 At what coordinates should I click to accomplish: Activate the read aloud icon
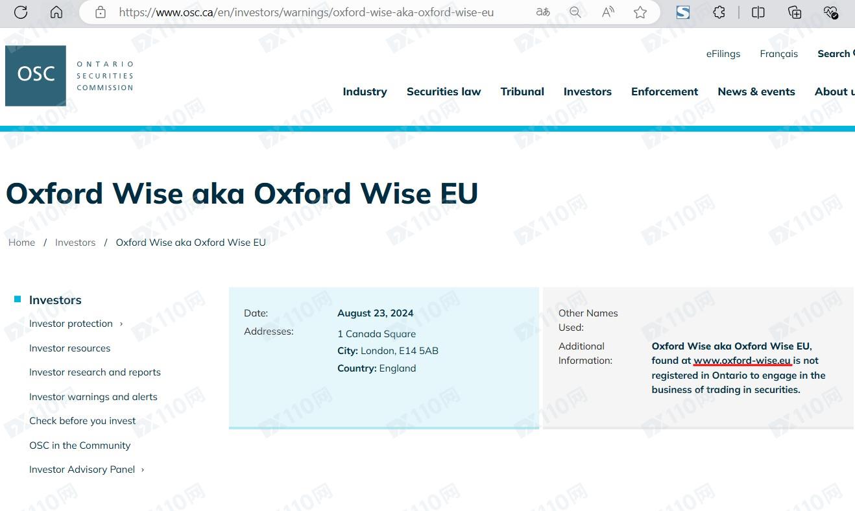tap(608, 12)
